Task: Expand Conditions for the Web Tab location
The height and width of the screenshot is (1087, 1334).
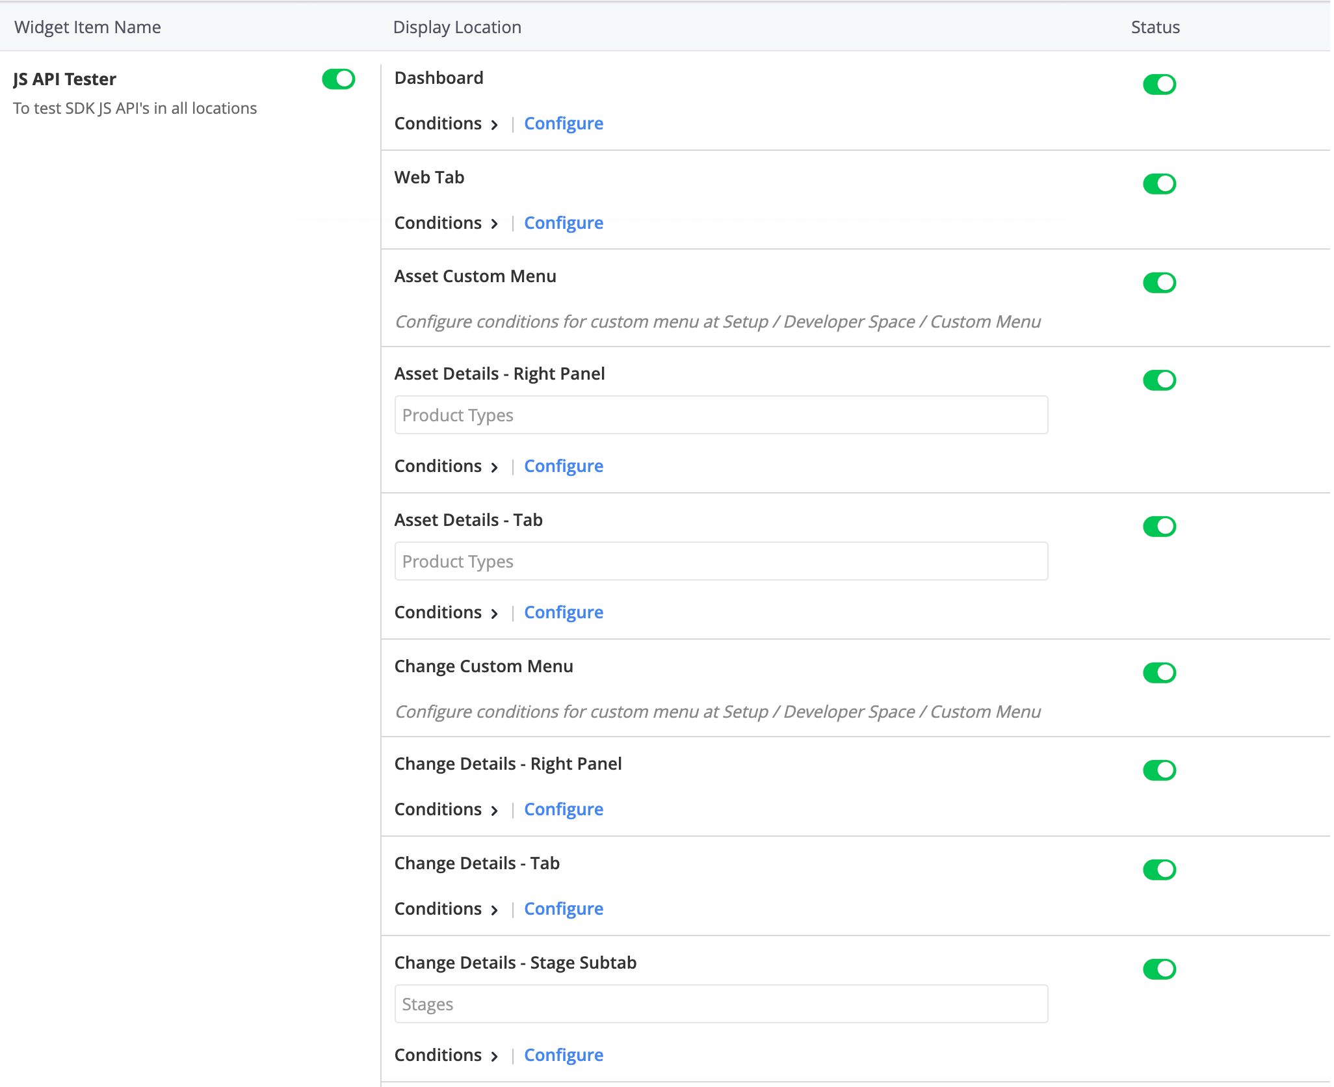Action: coord(447,222)
